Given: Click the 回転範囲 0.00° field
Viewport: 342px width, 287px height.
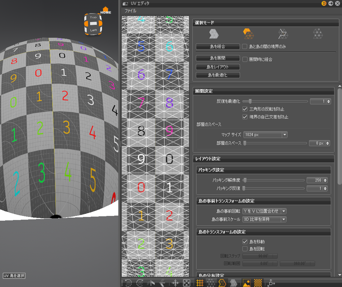Looking at the screenshot, I should click(x=260, y=264).
